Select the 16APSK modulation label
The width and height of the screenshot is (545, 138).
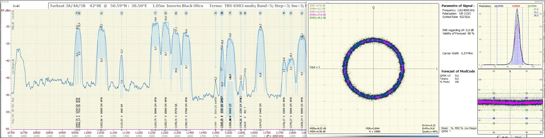(x=499, y=6)
